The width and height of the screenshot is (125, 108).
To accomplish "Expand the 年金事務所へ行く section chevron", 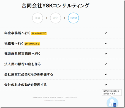I will [106, 33].
